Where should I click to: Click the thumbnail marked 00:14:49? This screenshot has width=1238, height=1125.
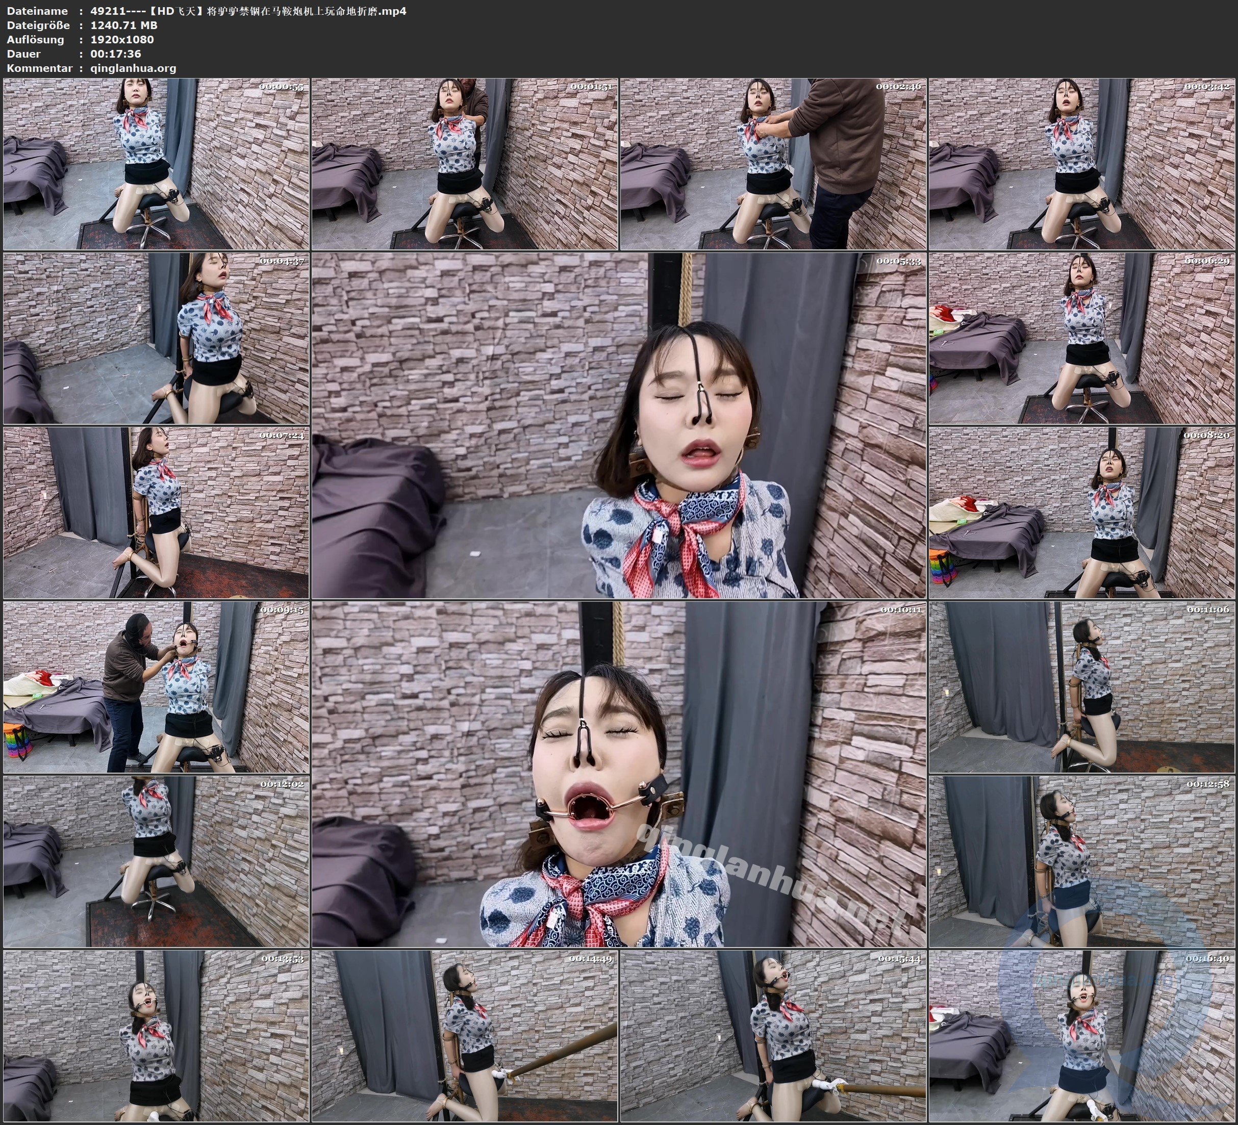[x=465, y=1036]
